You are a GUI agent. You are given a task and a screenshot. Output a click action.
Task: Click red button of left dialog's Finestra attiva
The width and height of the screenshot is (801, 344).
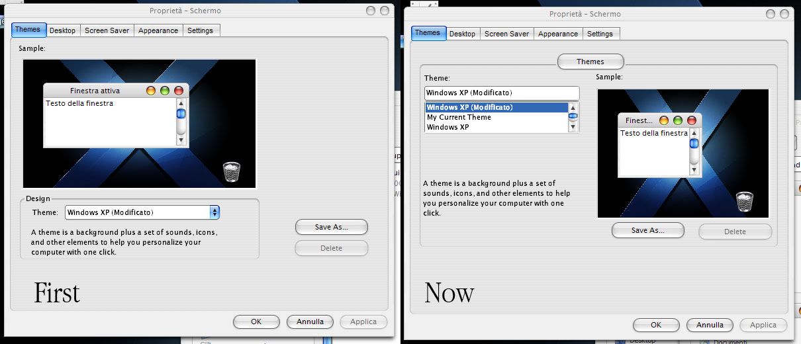point(179,91)
